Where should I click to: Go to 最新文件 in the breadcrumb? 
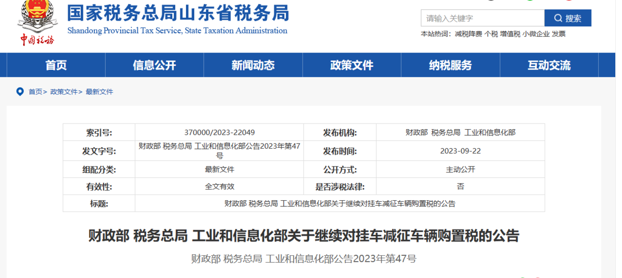coord(99,92)
